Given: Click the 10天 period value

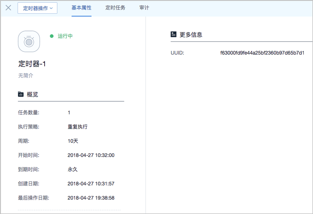Looking at the screenshot, I should pyautogui.click(x=73, y=141).
